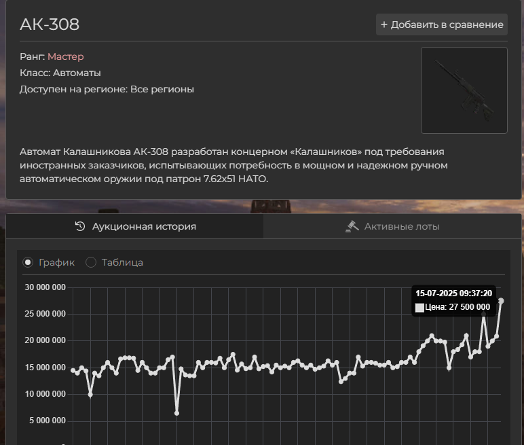Click the Добавить в сравнение button
Screen dimensions: 524x445
click(x=442, y=24)
